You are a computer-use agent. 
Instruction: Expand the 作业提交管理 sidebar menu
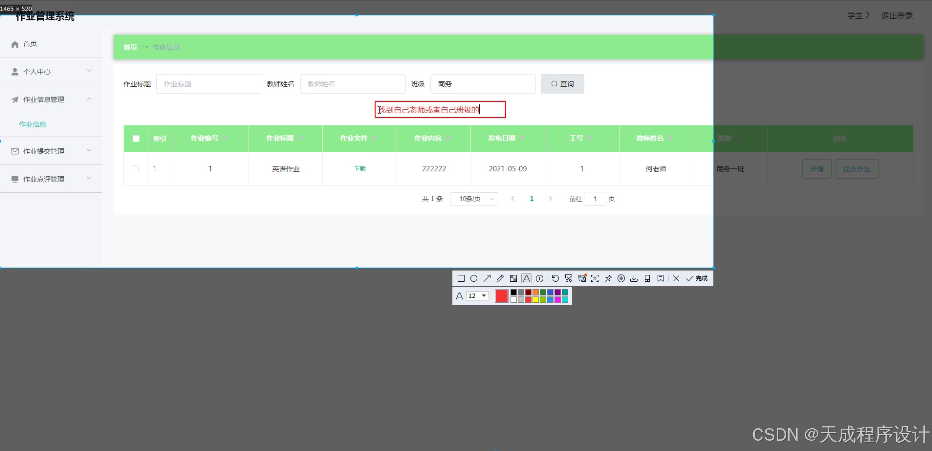click(x=51, y=151)
